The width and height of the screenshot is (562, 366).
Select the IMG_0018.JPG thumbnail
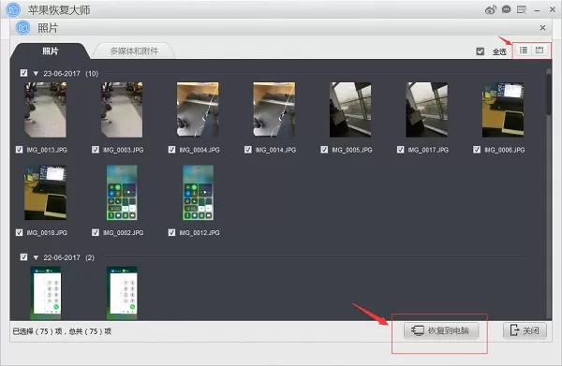45,192
